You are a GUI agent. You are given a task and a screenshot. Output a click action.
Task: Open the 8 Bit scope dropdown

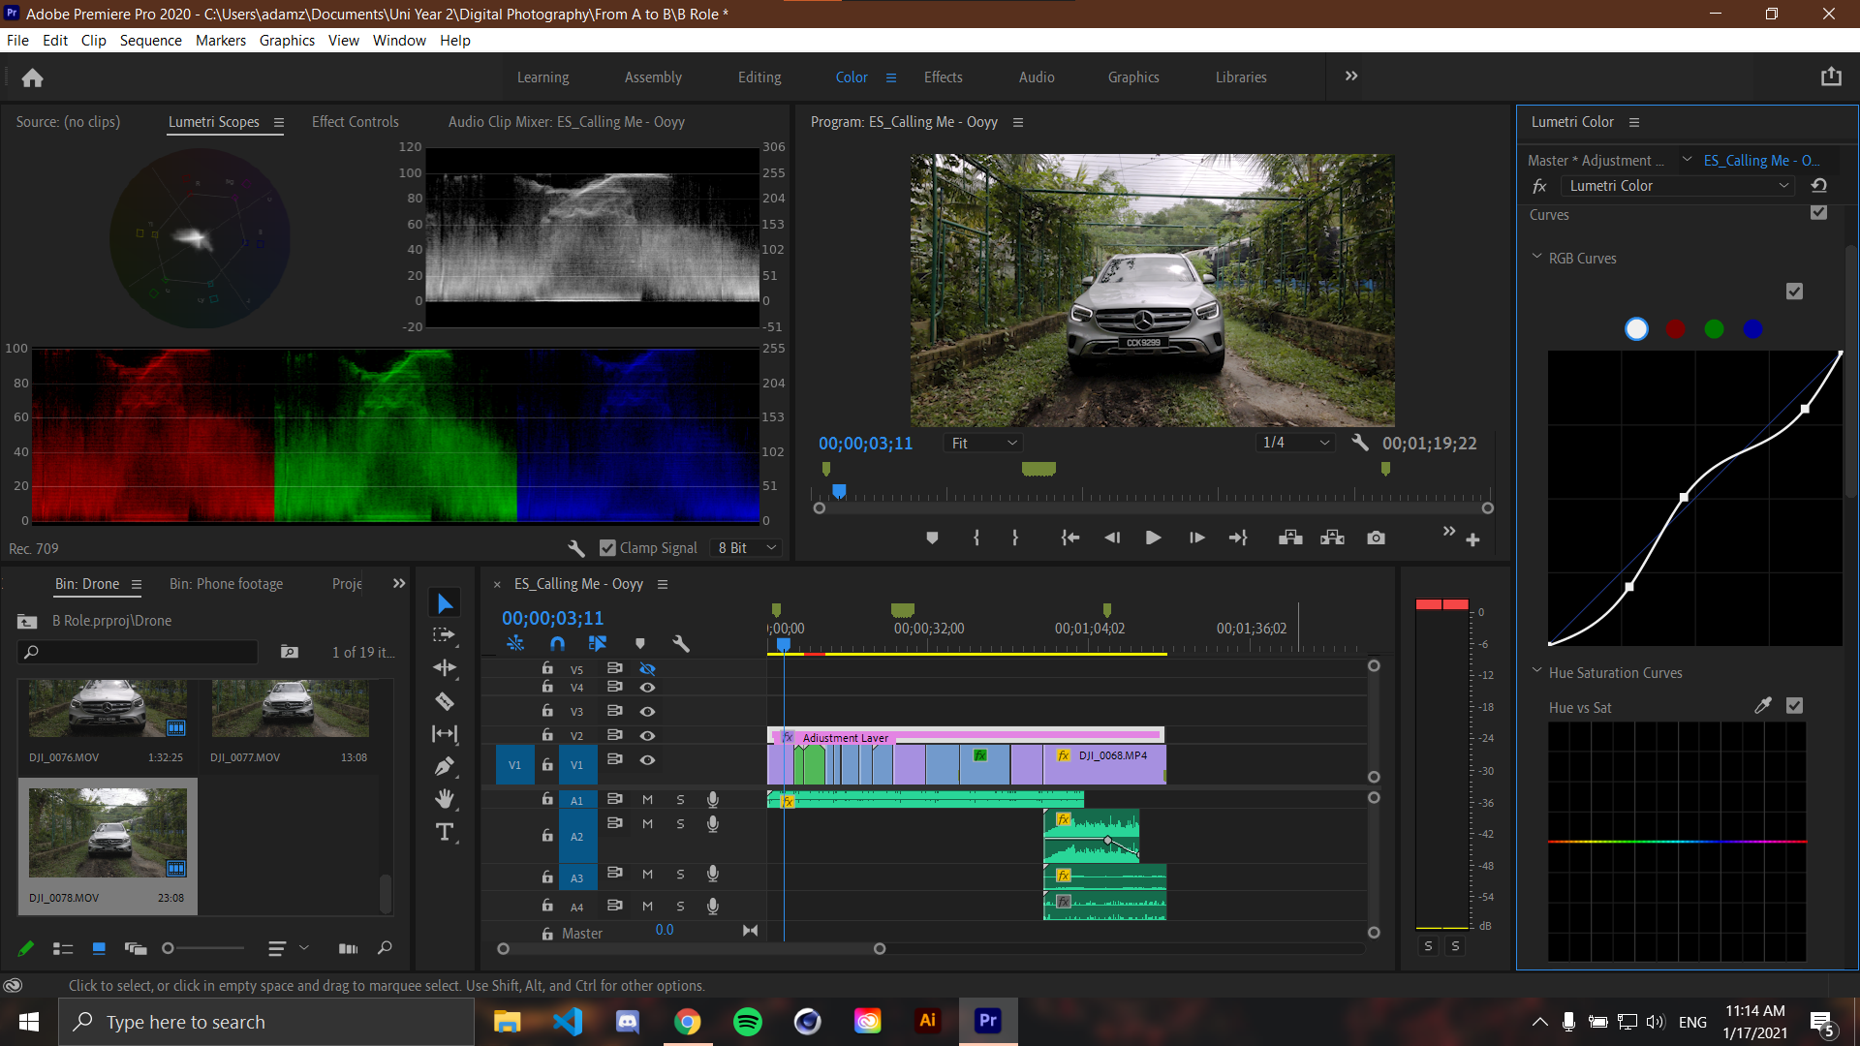(747, 548)
